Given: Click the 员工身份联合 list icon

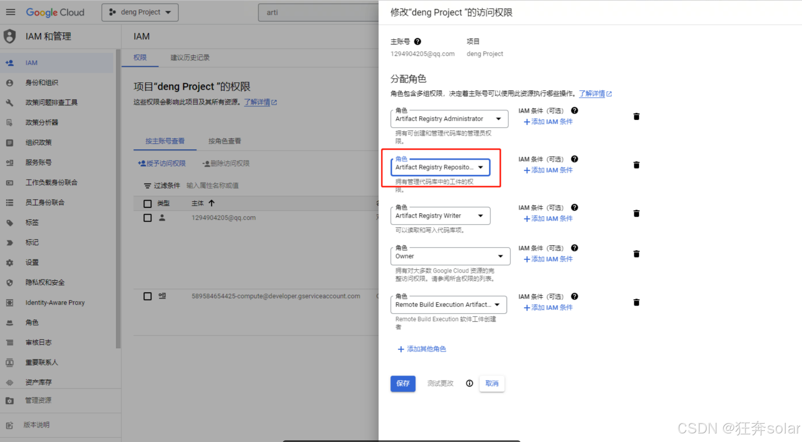Looking at the screenshot, I should coord(9,203).
